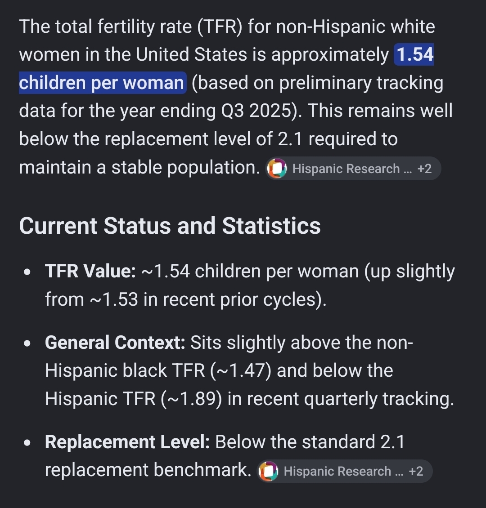Click the source icon beside 'replacement benchmark'
486x508 pixels.
click(x=268, y=471)
